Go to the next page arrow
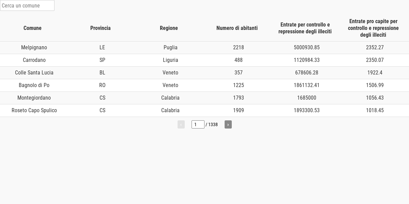The height and width of the screenshot is (204, 409). pos(228,124)
